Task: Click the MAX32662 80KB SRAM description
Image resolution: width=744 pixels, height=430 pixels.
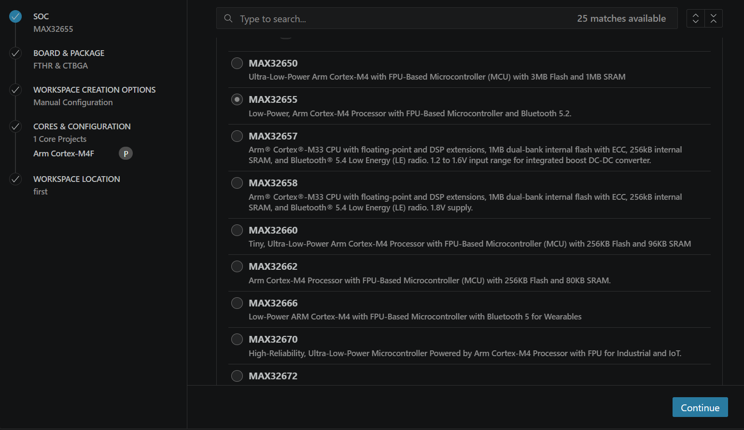Action: [430, 280]
